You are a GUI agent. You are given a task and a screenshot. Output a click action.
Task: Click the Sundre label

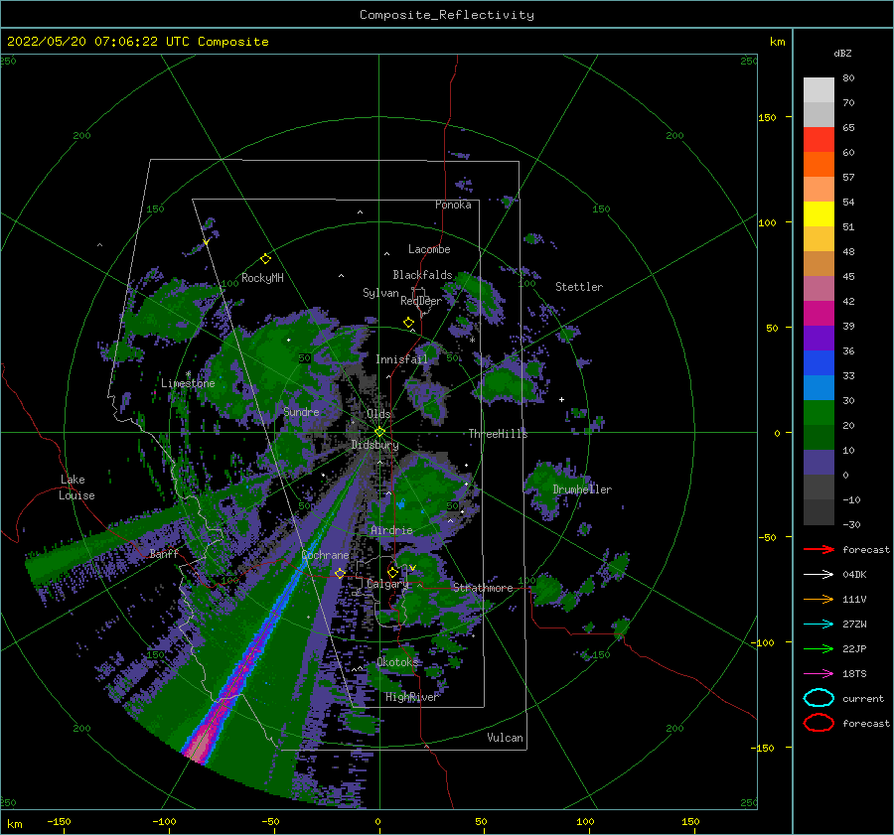[x=302, y=412]
